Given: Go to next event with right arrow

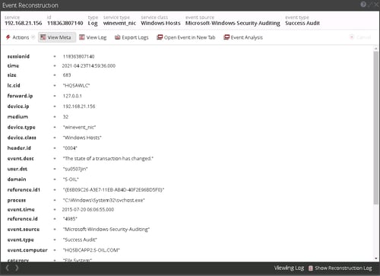Looking at the screenshot, I should (17, 268).
